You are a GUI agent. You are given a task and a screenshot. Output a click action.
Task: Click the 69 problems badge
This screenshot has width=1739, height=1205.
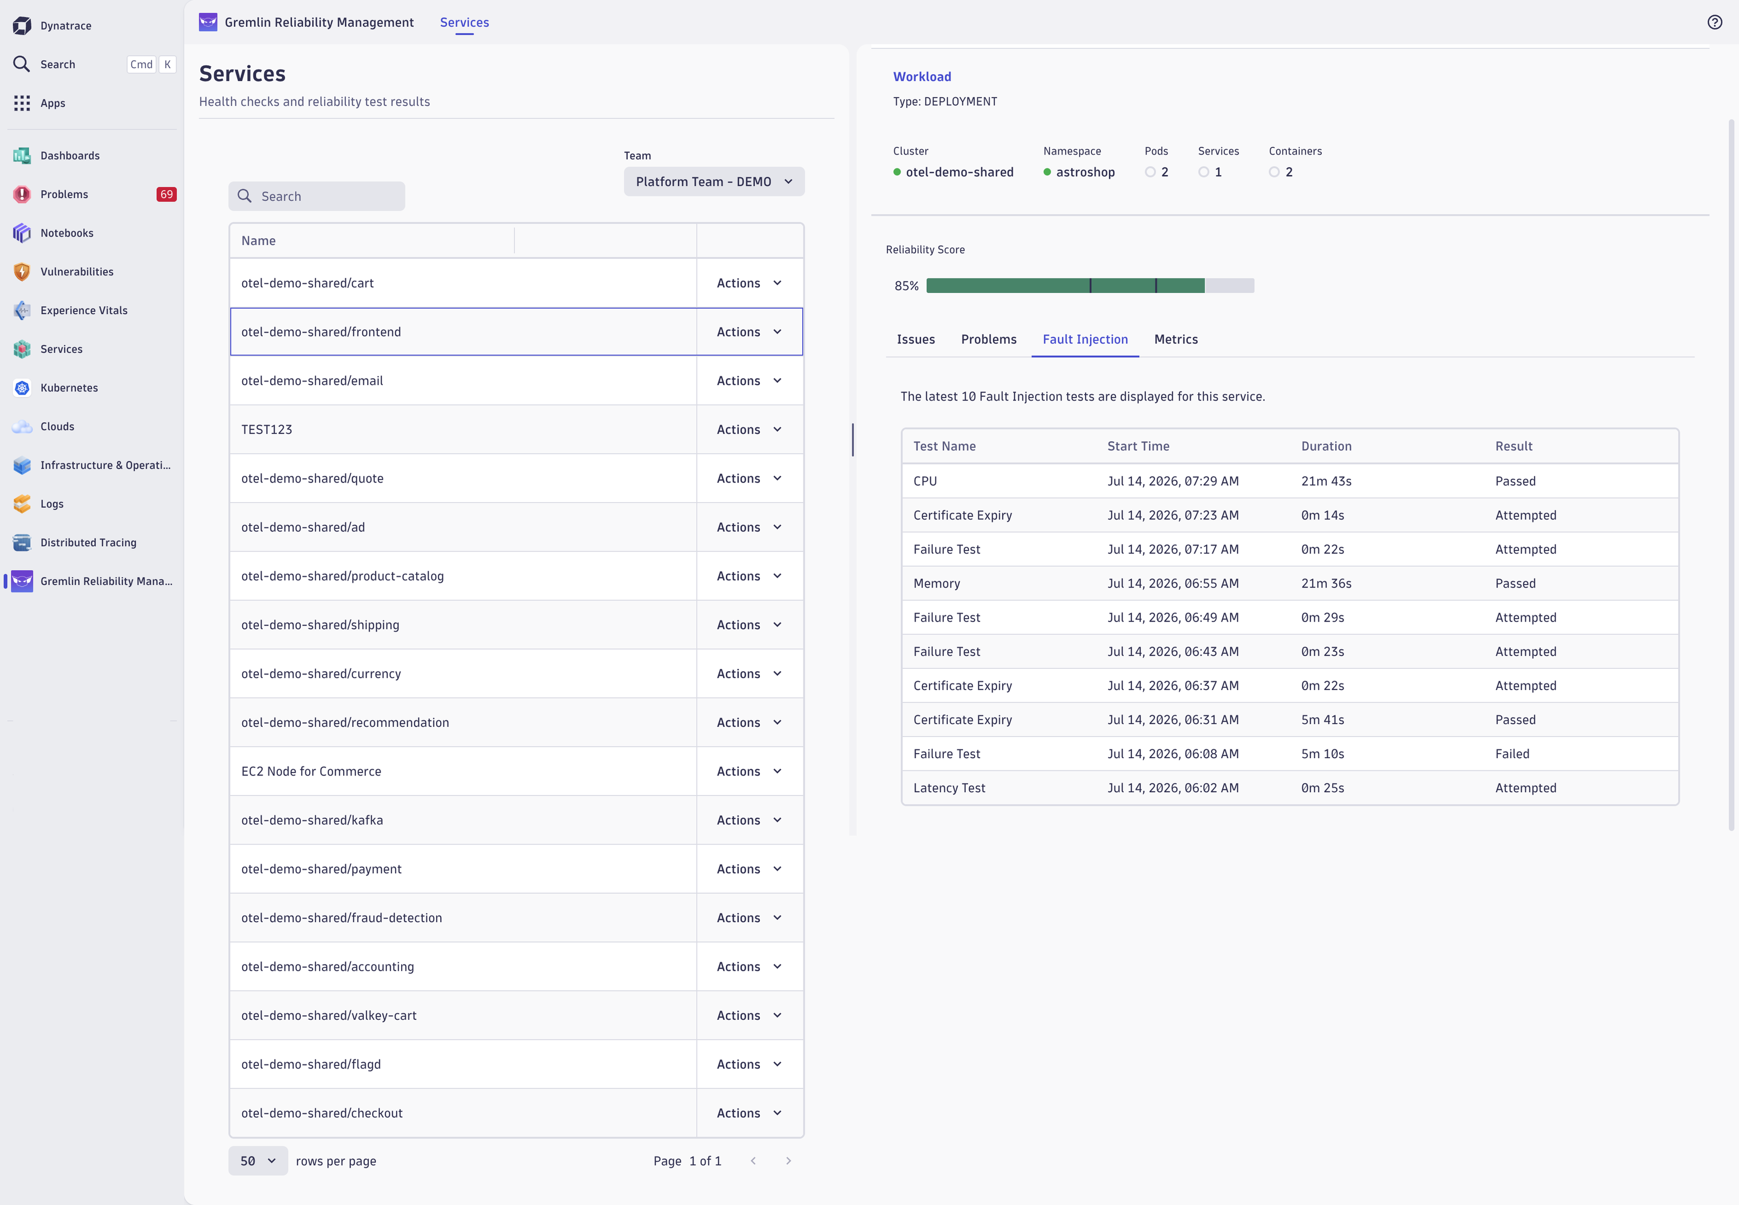point(166,194)
